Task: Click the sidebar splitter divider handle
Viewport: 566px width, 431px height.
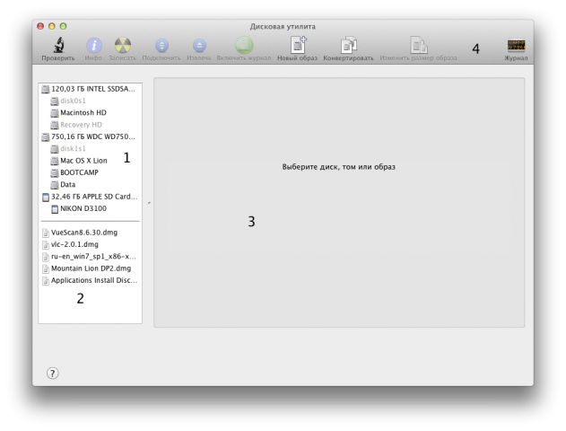Action: click(x=148, y=203)
